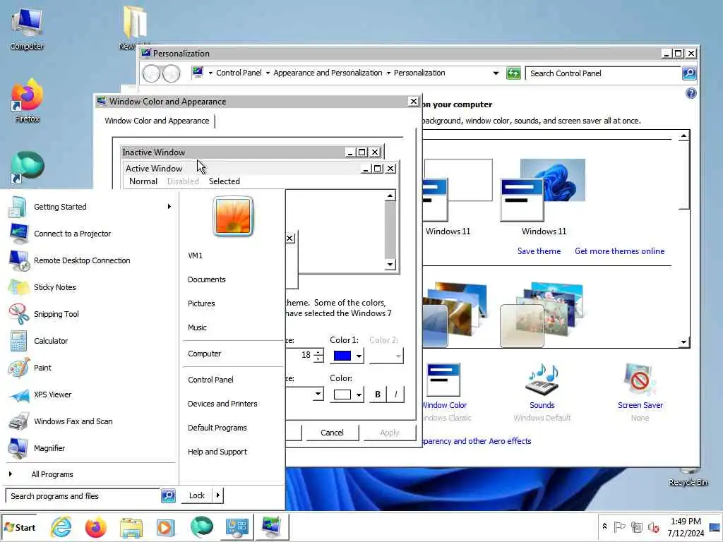
Task: Expand Appearance and Personalization breadcrumb arrow
Action: pos(388,73)
